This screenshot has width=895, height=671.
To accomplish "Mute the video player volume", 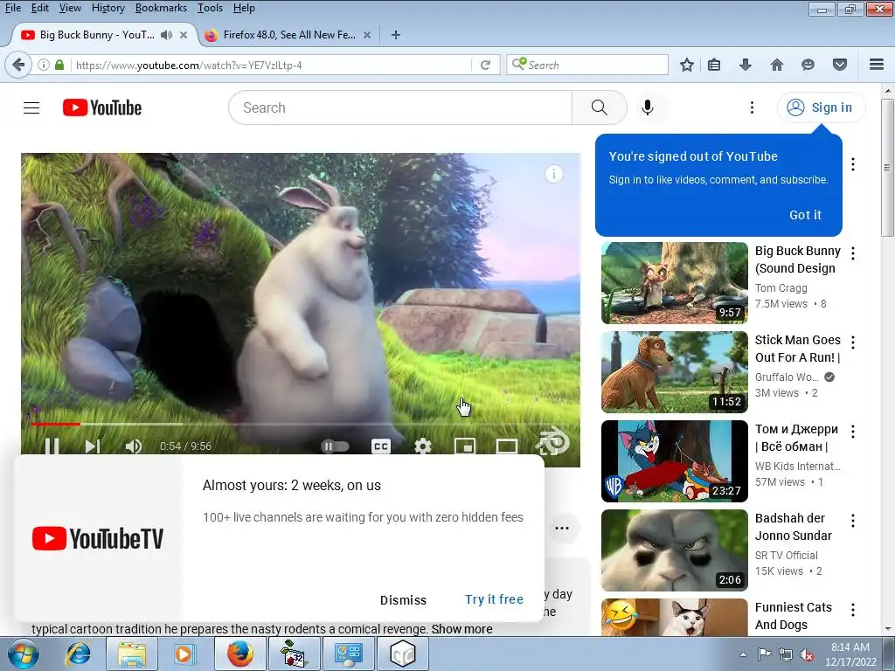I will [133, 446].
